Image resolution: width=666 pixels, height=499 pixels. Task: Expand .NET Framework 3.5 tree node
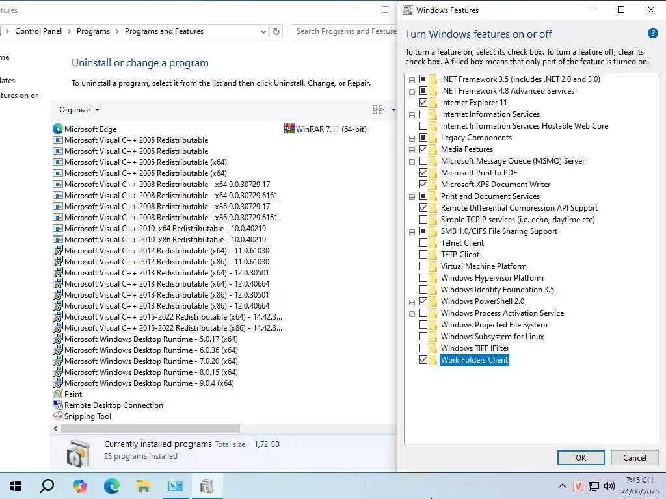click(412, 80)
